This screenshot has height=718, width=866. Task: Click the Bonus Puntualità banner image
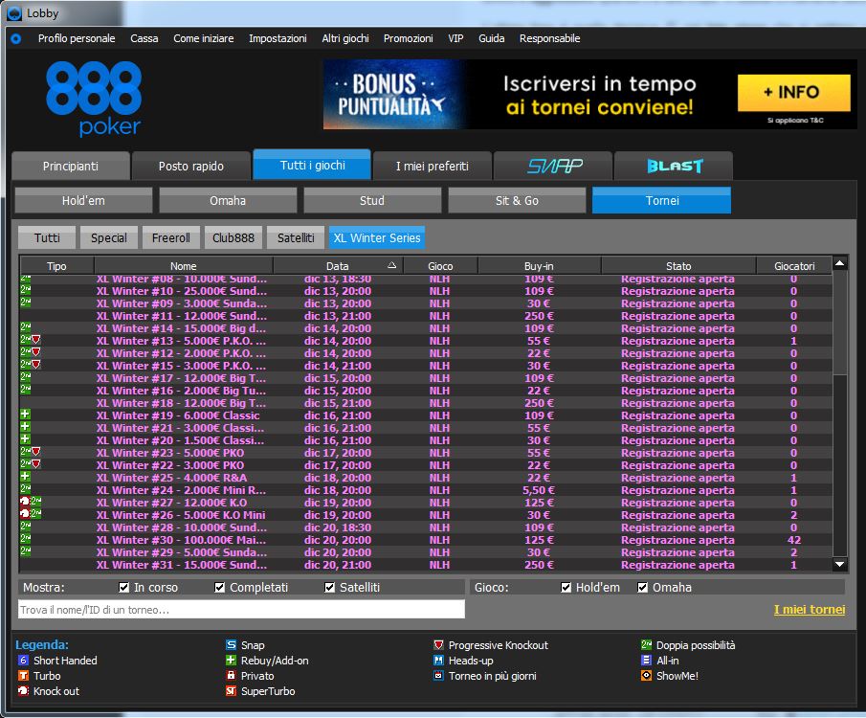click(394, 95)
